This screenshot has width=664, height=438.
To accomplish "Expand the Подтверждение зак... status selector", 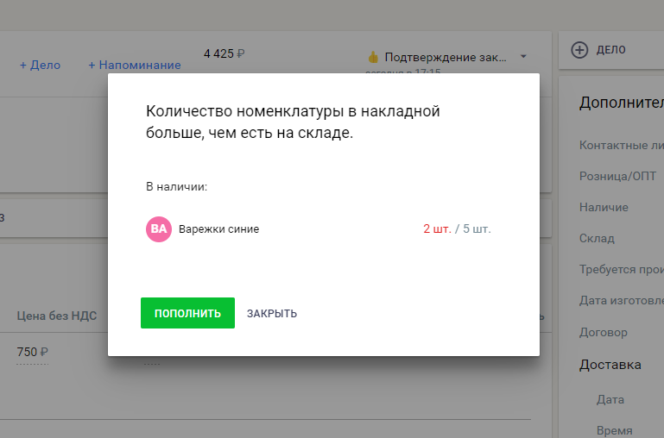I will [x=445, y=58].
